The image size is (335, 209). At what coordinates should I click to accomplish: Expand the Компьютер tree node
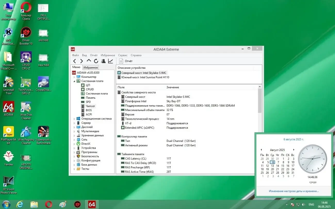click(x=74, y=77)
